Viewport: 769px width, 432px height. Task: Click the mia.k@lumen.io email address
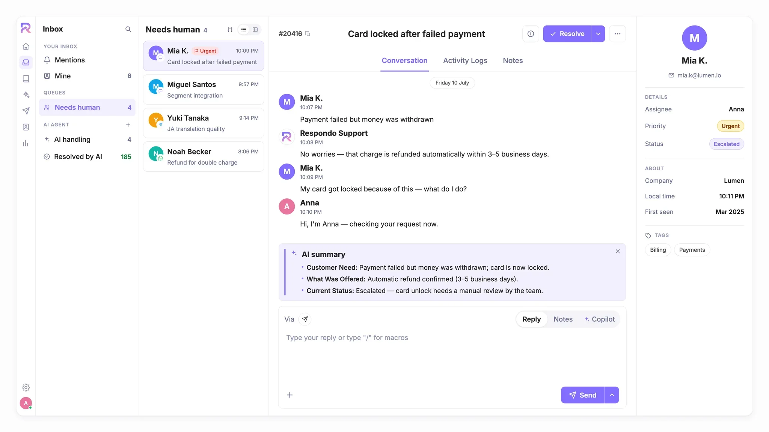click(x=699, y=75)
